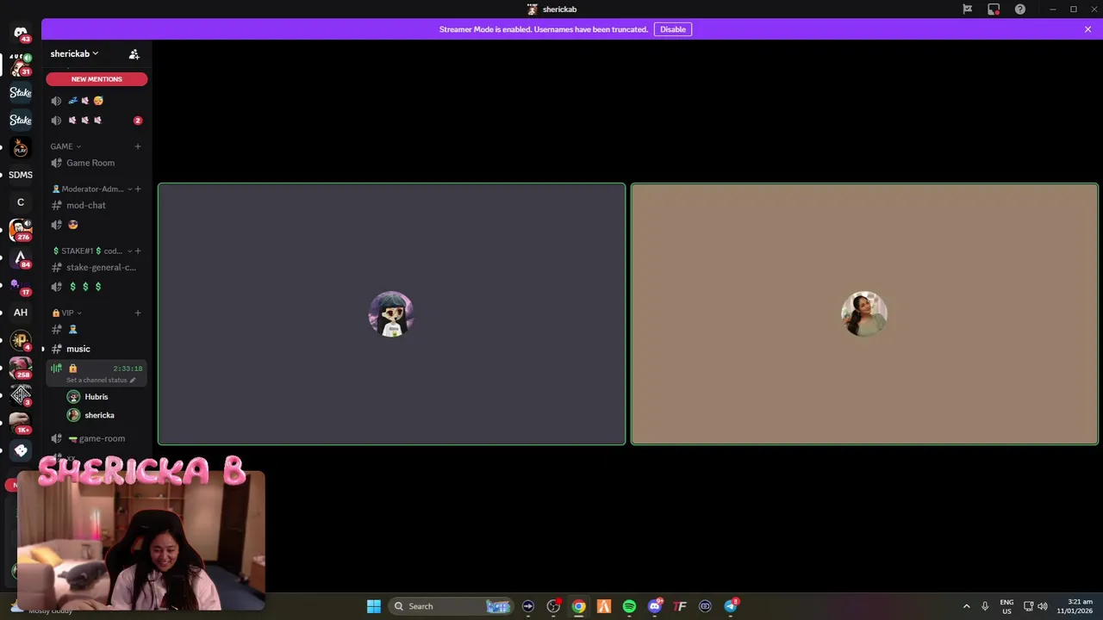Open the server with 17 badge
Screen dimensions: 1103x620
click(21, 285)
